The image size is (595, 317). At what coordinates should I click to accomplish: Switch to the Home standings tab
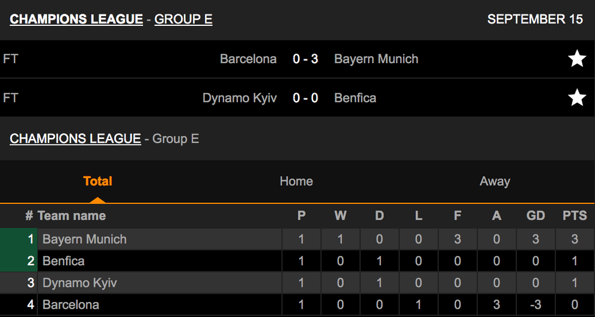pyautogui.click(x=296, y=181)
